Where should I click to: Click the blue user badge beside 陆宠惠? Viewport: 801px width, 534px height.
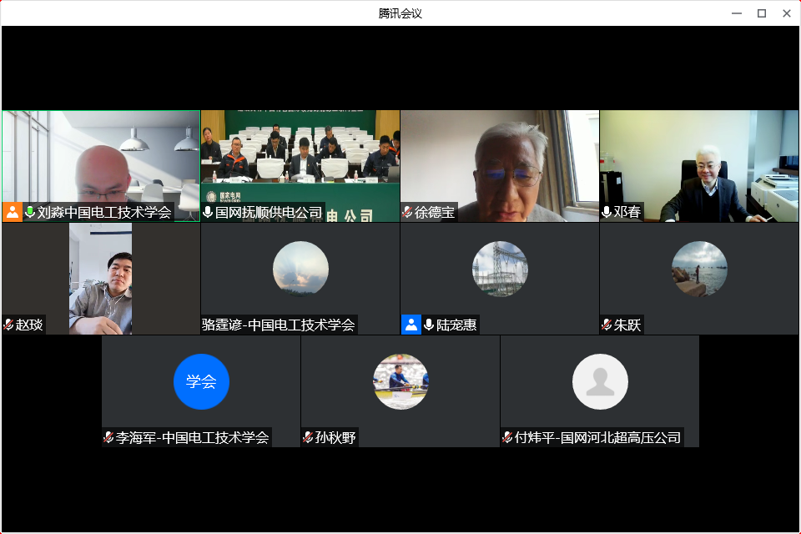[411, 325]
